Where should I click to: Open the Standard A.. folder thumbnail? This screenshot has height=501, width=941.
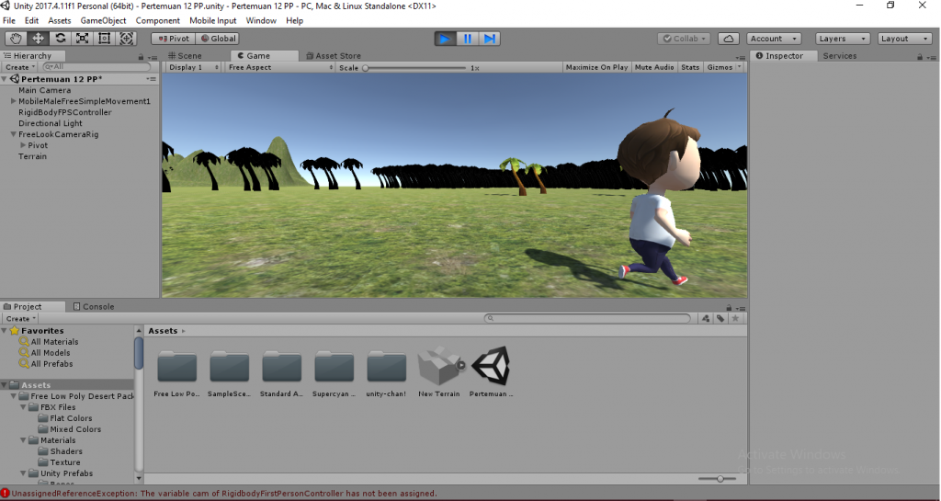tap(281, 367)
